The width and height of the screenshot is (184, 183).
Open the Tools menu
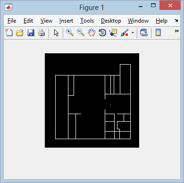[87, 21]
